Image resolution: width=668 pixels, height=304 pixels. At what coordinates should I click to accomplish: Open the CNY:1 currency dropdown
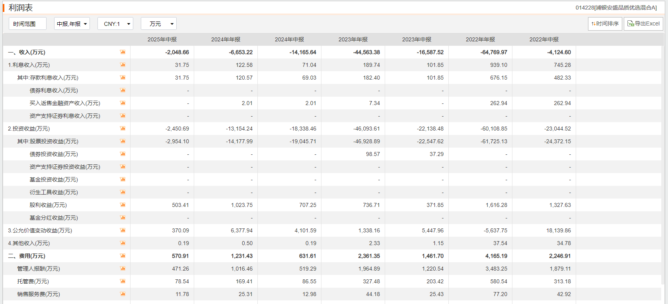point(115,24)
